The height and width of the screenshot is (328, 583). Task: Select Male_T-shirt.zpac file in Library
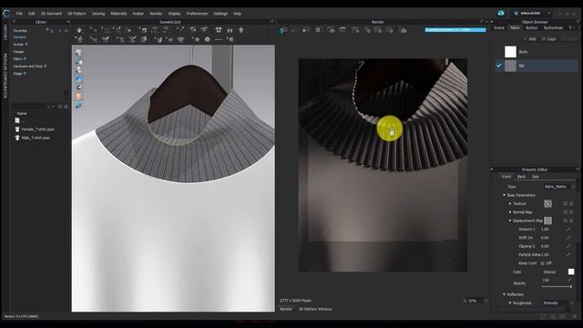pos(36,138)
